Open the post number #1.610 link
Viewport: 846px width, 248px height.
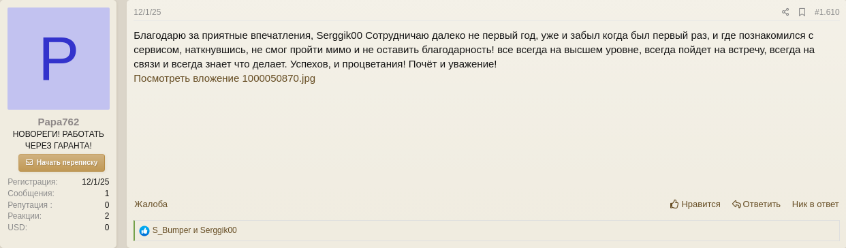point(827,12)
